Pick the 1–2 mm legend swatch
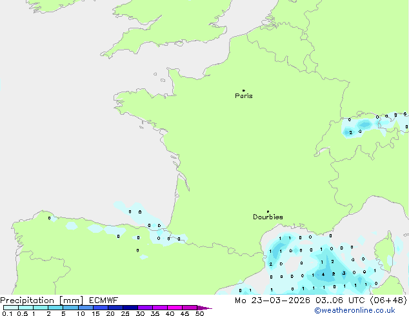 (x=41, y=308)
